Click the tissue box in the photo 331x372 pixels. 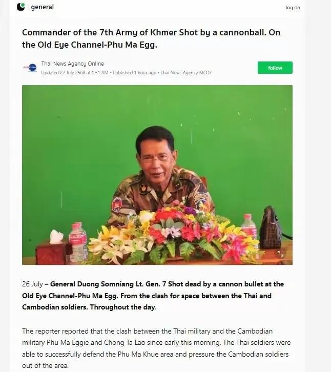click(57, 246)
